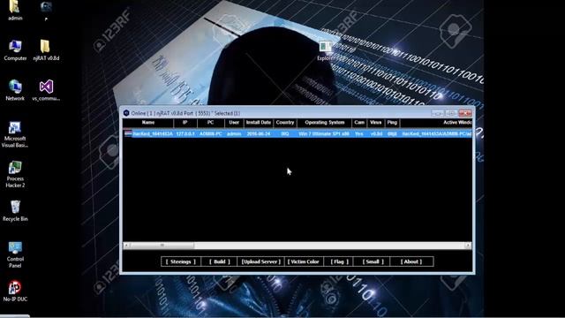Image resolution: width=565 pixels, height=318 pixels.
Task: Sort by the Active Window column header
Action: (436, 123)
